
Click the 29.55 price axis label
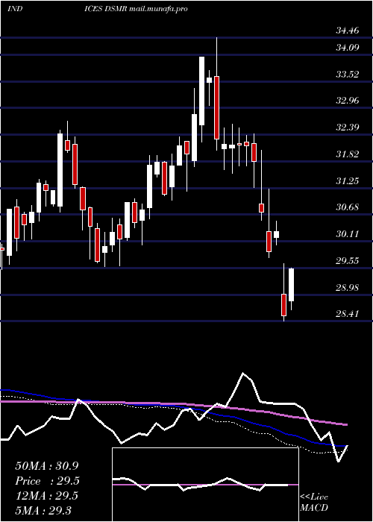(x=348, y=261)
